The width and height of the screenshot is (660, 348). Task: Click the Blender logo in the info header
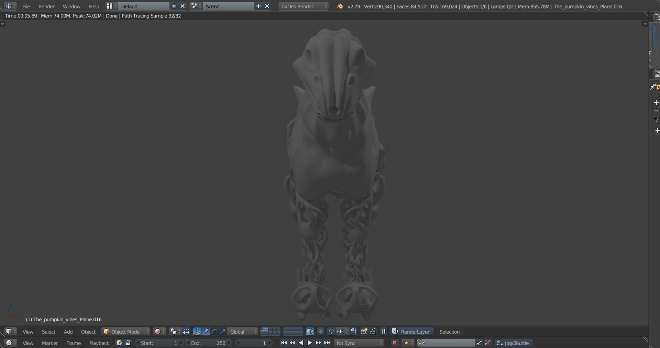(x=340, y=6)
